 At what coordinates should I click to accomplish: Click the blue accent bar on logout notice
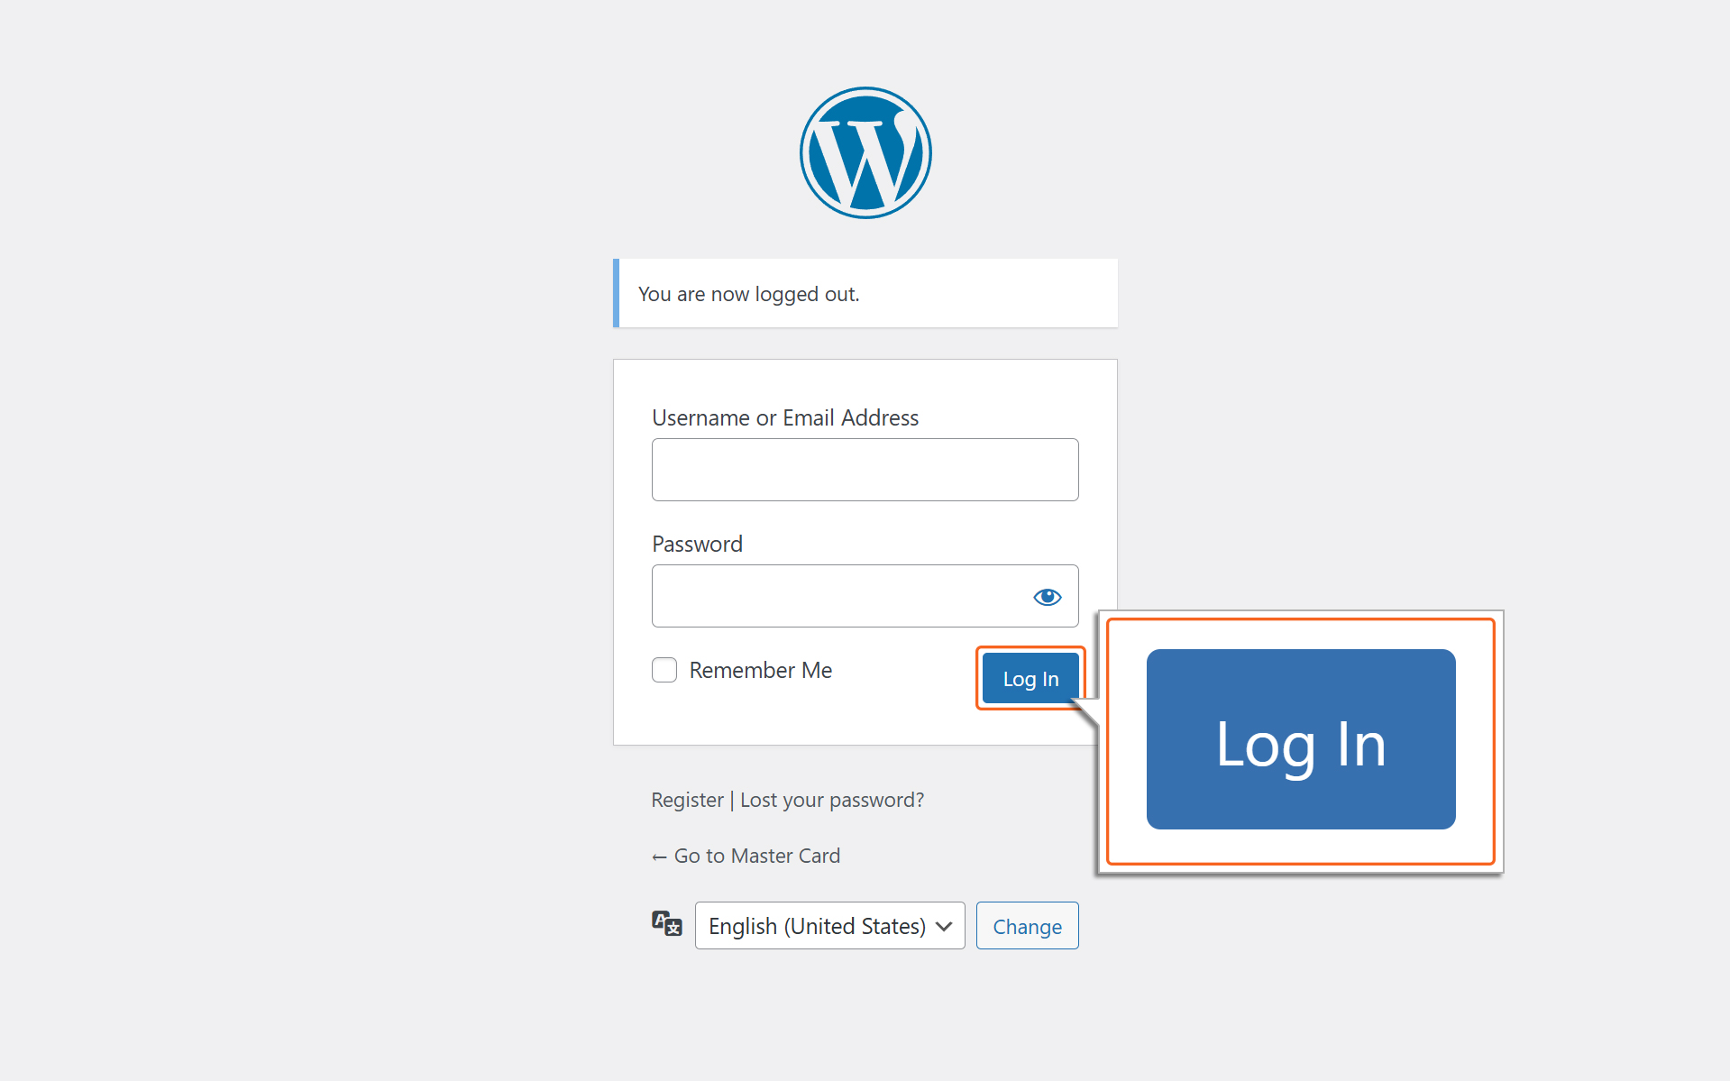coord(616,293)
